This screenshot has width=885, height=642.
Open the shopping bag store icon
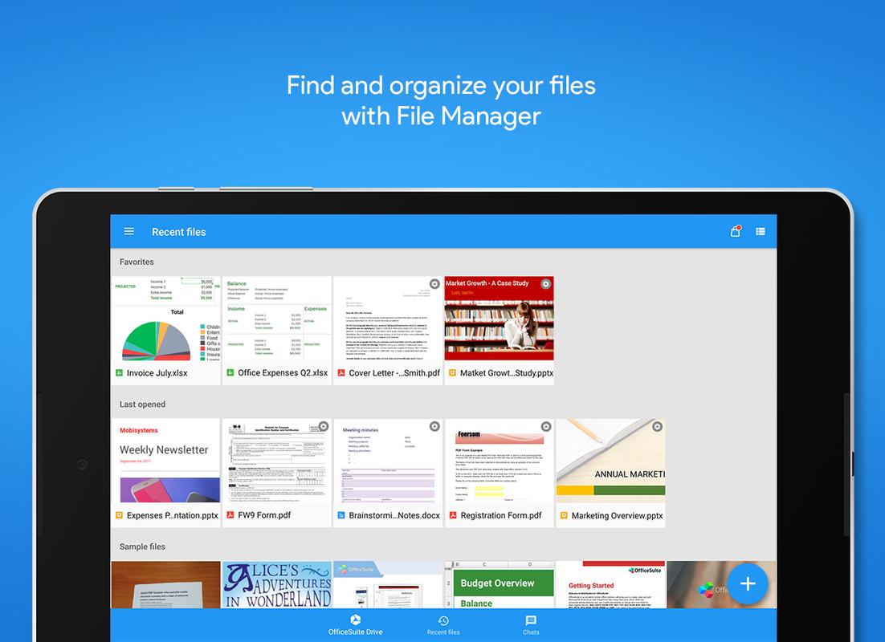click(x=736, y=231)
